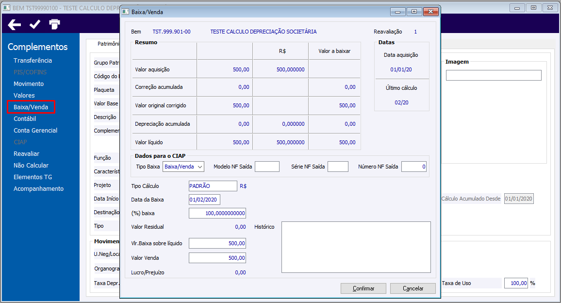The width and height of the screenshot is (561, 303).
Task: Open Movimento in the Complementos sidebar
Action: (29, 84)
